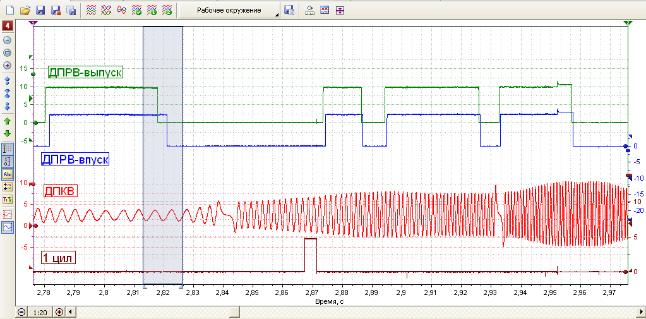Click the highlighted selection region on the graph

coord(163,155)
